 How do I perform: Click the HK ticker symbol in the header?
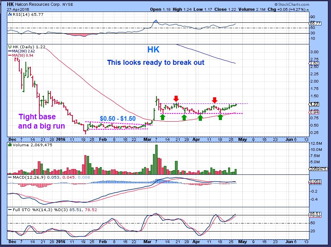point(10,4)
